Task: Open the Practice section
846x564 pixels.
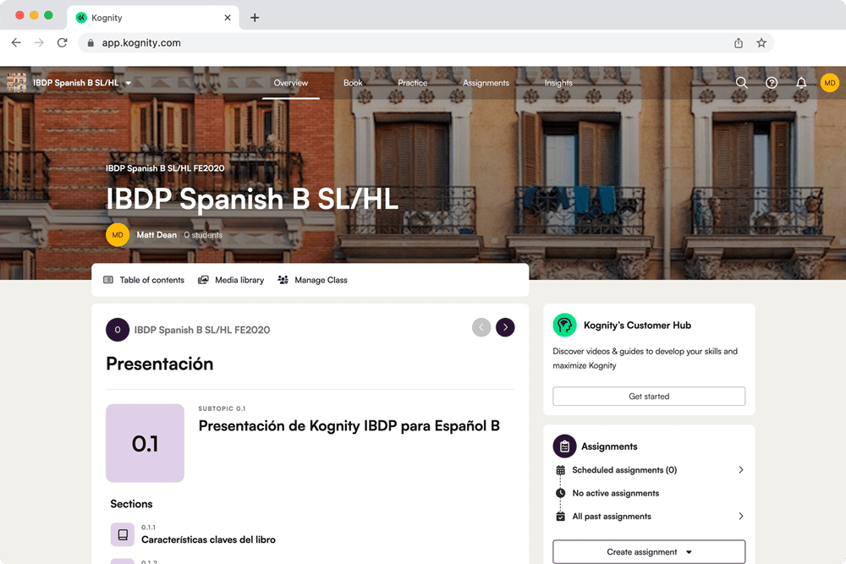Action: click(x=412, y=83)
